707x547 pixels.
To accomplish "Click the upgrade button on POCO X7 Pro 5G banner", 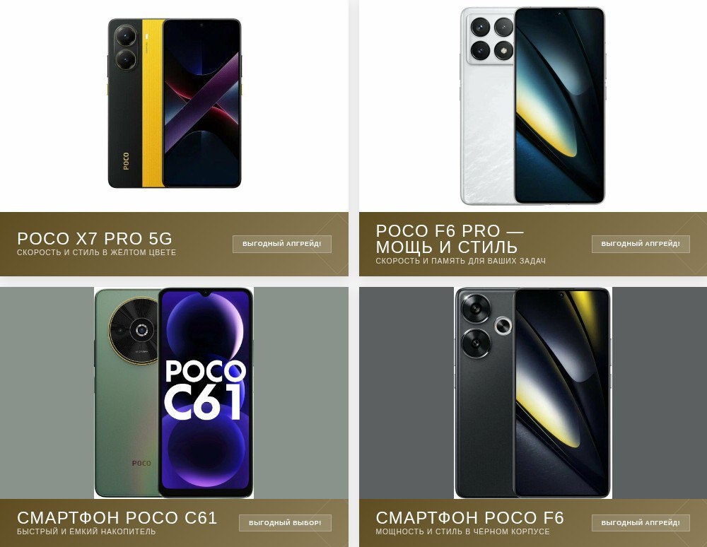I will coord(282,244).
